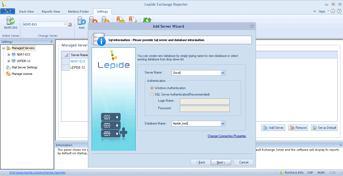Switch to the Reports View tab
Image resolution: width=343 pixels, height=176 pixels.
(x=51, y=12)
